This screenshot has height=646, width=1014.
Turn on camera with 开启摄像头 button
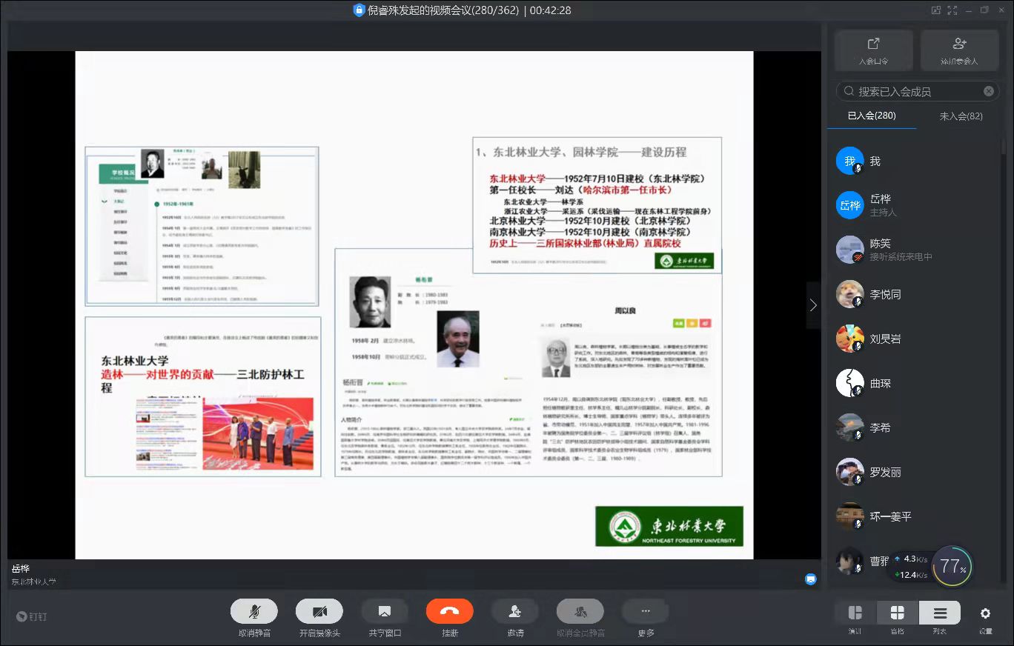[319, 612]
